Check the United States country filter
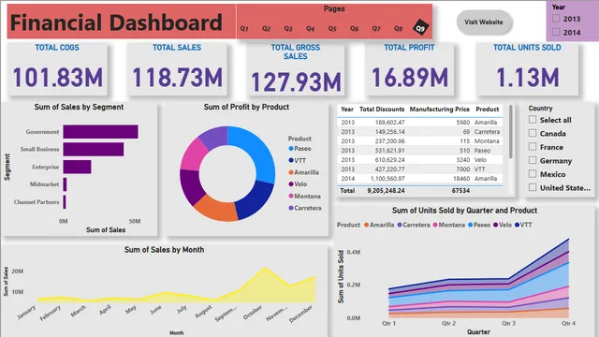The image size is (599, 337). 533,187
